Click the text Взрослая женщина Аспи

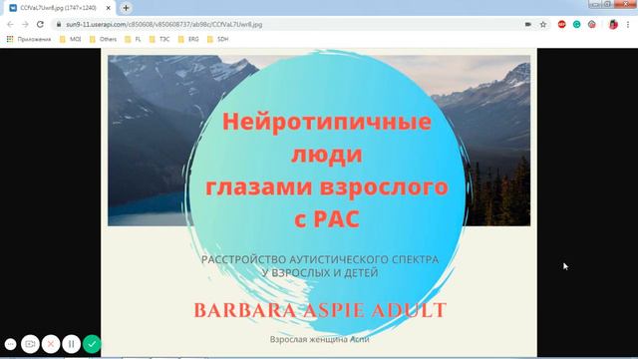[x=319, y=339]
